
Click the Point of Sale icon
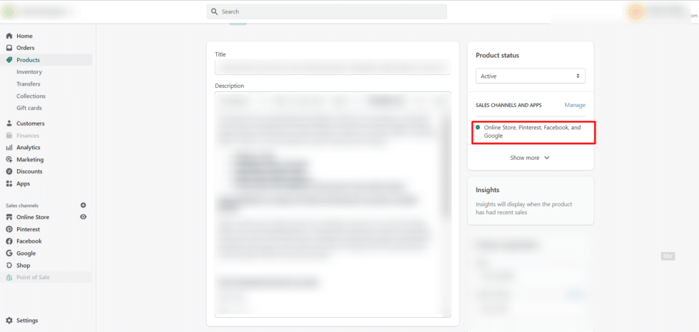click(x=9, y=278)
